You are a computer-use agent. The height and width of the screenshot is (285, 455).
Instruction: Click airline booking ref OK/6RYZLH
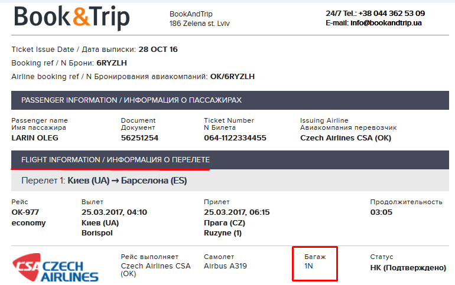coord(232,77)
